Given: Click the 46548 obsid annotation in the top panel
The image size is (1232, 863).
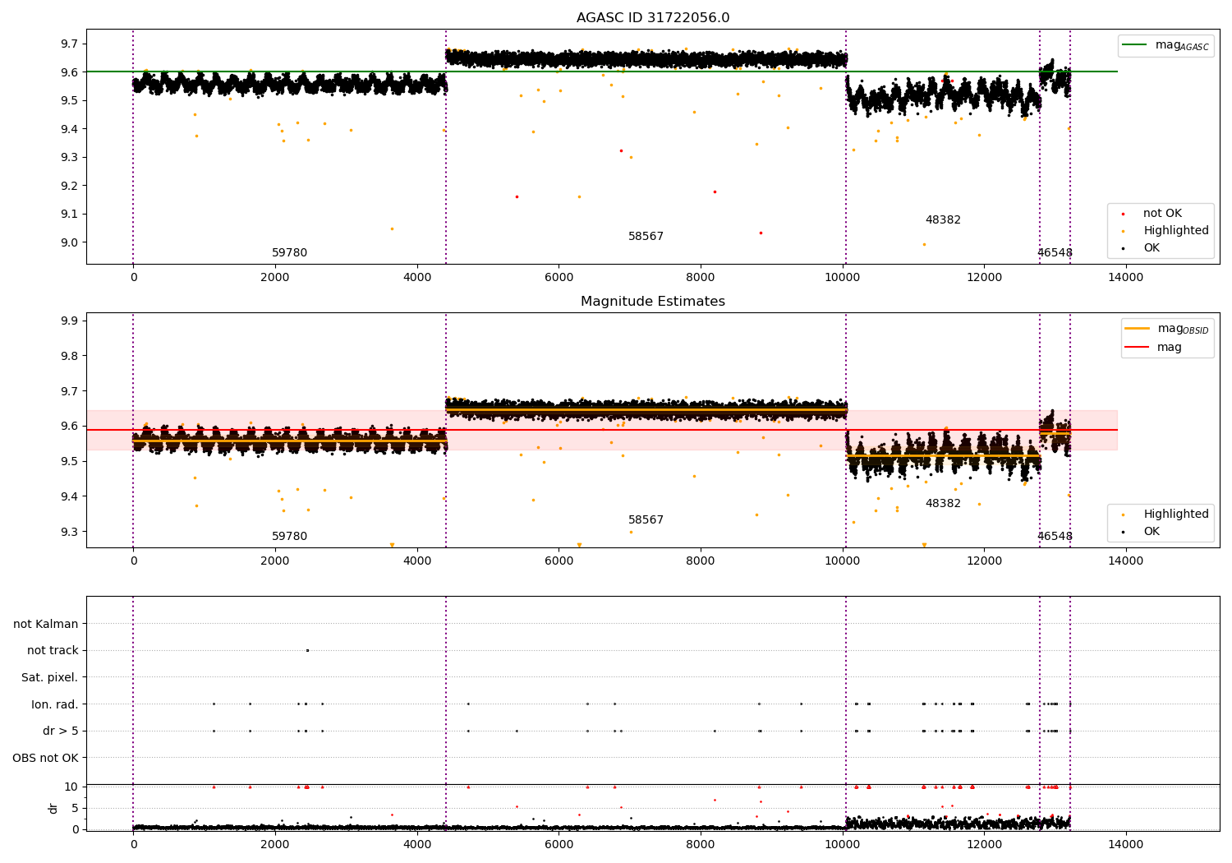Looking at the screenshot, I should (x=1055, y=253).
